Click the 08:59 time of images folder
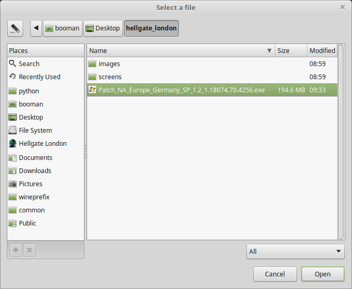 [317, 63]
